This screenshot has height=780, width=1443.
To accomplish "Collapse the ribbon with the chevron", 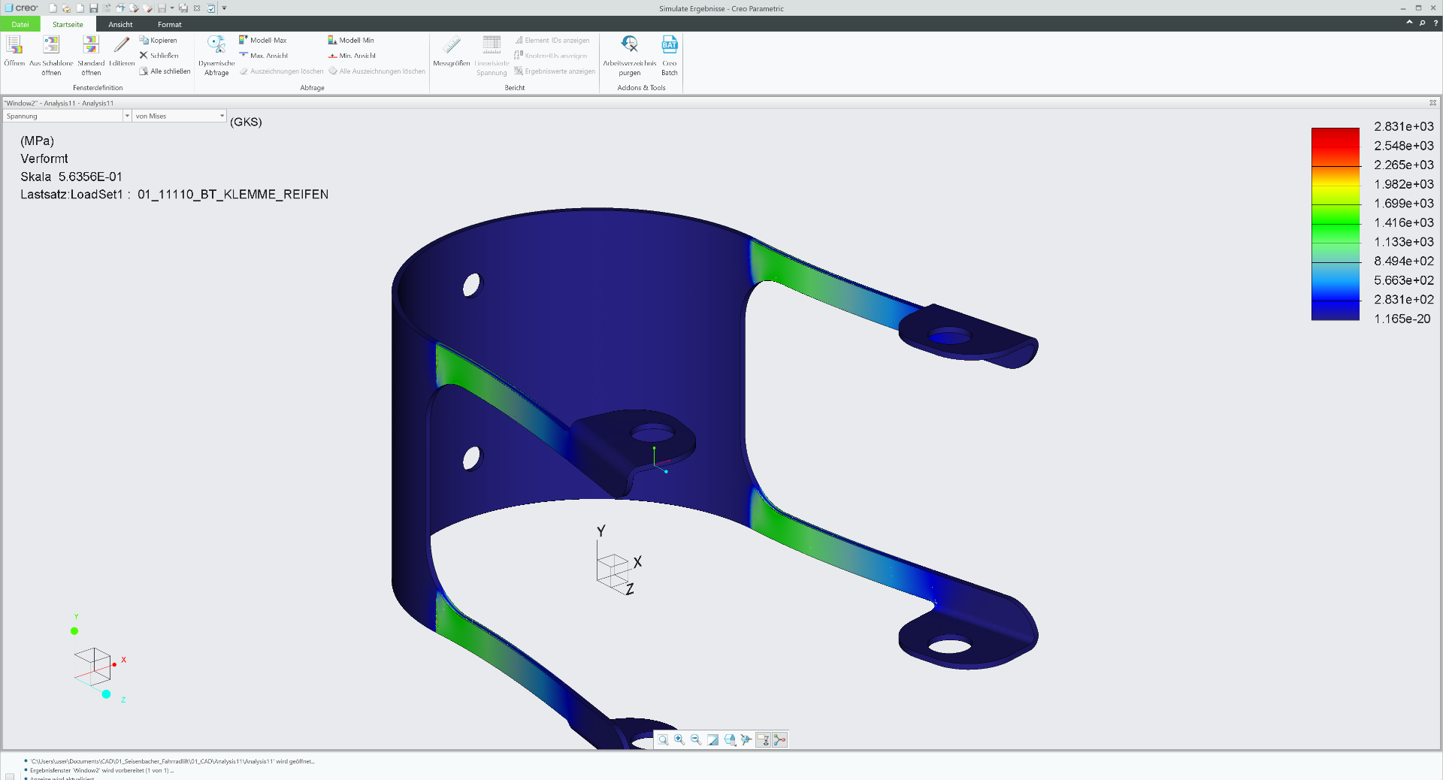I will (1409, 23).
